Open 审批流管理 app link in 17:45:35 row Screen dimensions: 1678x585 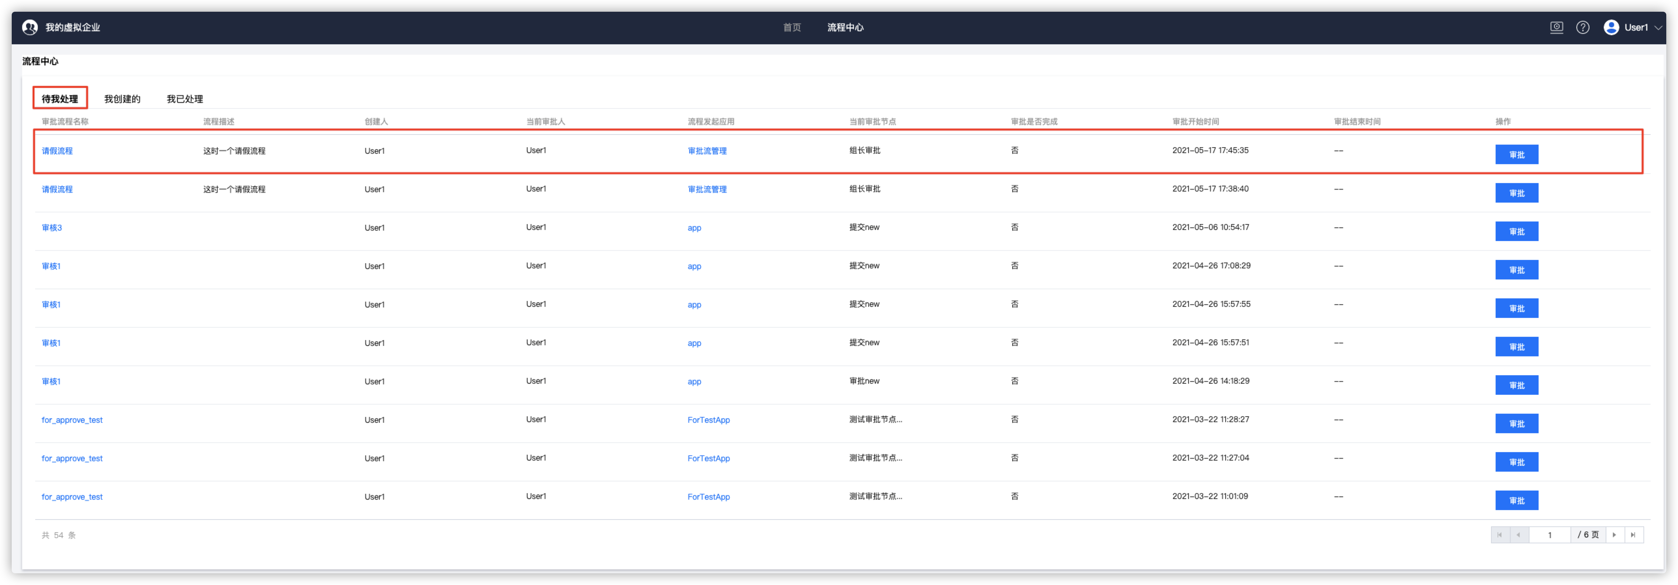(x=707, y=150)
